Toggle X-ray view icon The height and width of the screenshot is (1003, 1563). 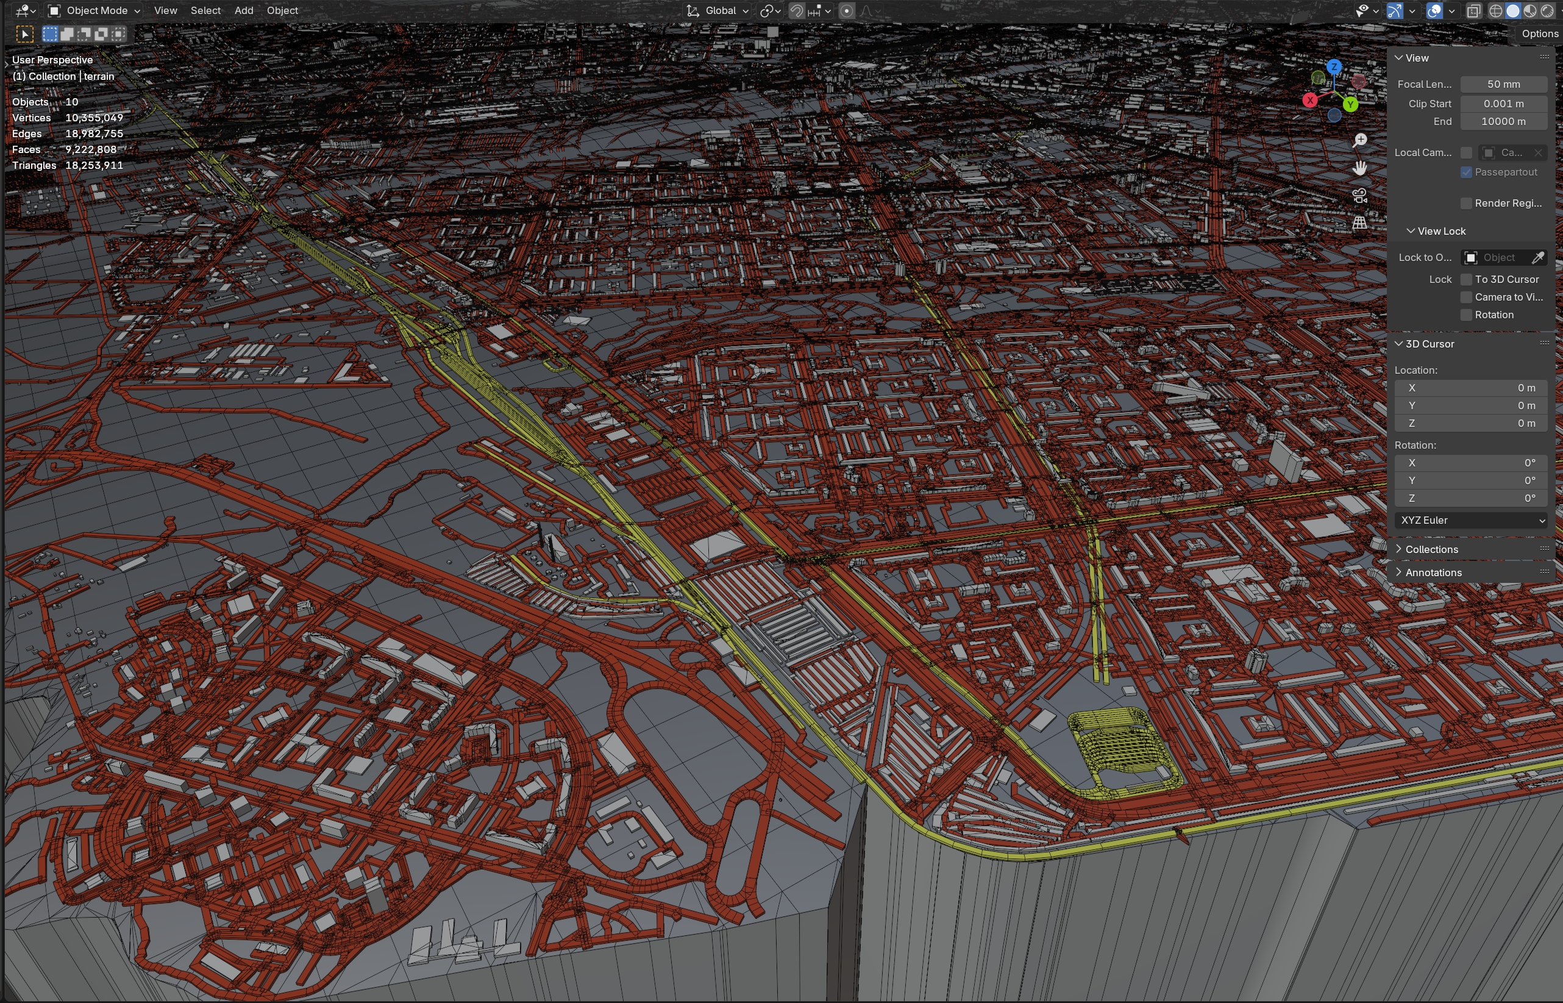tap(1474, 10)
